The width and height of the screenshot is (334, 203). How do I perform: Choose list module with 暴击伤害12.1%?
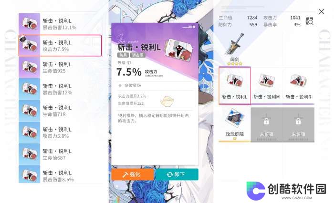click(60, 24)
